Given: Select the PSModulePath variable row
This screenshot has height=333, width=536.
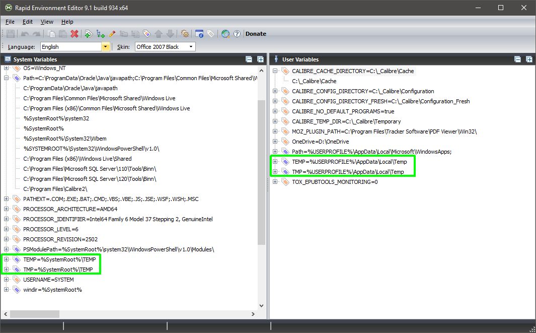Looking at the screenshot, I should [x=118, y=249].
